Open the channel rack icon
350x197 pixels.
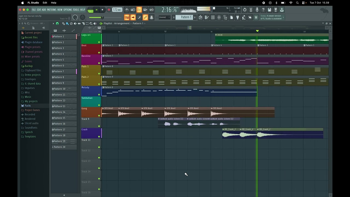coord(213,18)
